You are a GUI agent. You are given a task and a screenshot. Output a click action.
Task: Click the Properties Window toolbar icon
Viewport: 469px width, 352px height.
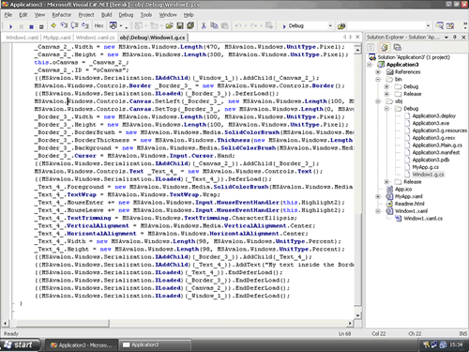point(450,25)
